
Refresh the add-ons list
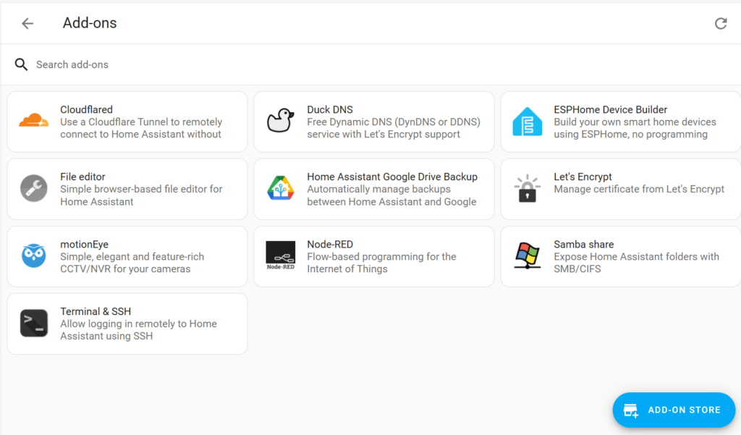pos(720,23)
